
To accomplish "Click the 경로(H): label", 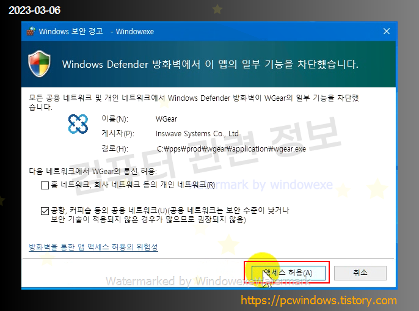I will (x=115, y=148).
